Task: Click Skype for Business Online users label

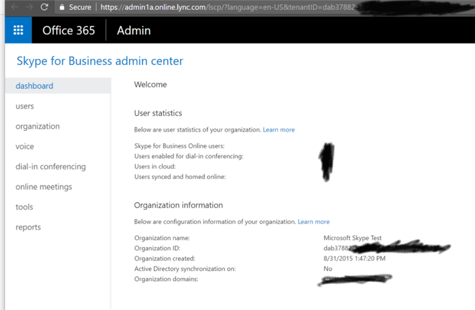Action: pyautogui.click(x=179, y=146)
